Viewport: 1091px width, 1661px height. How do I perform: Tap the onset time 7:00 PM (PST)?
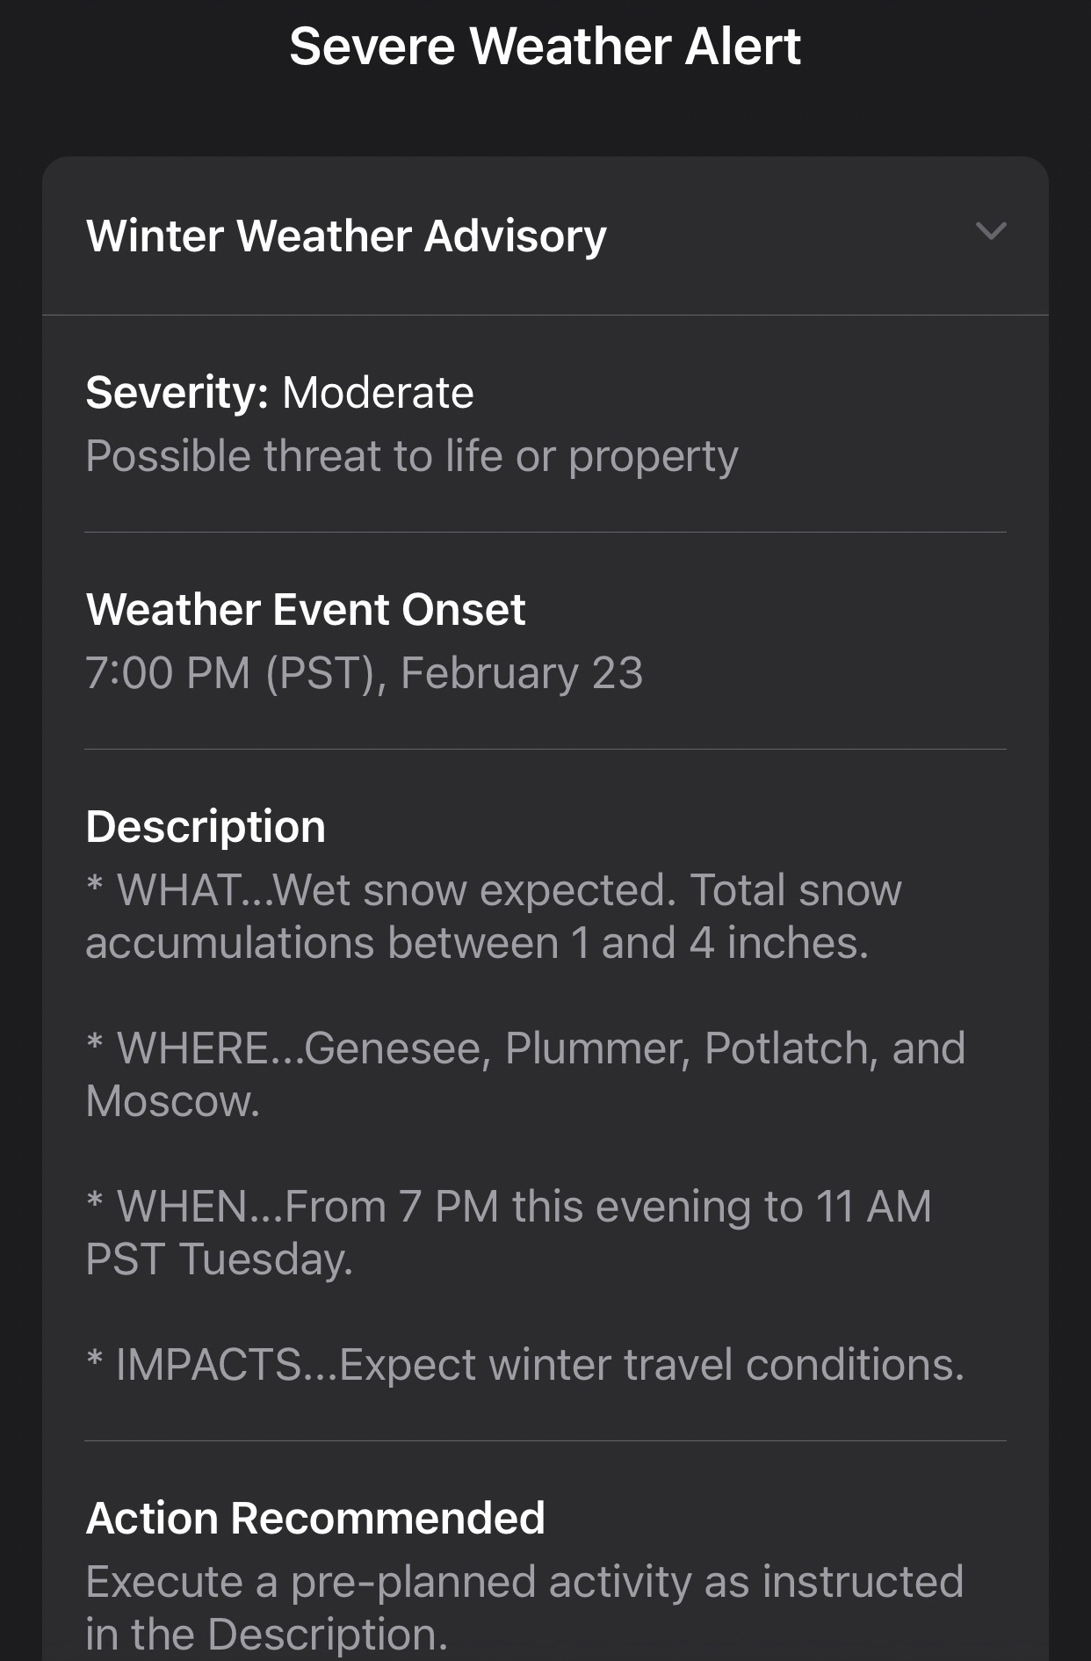click(230, 673)
